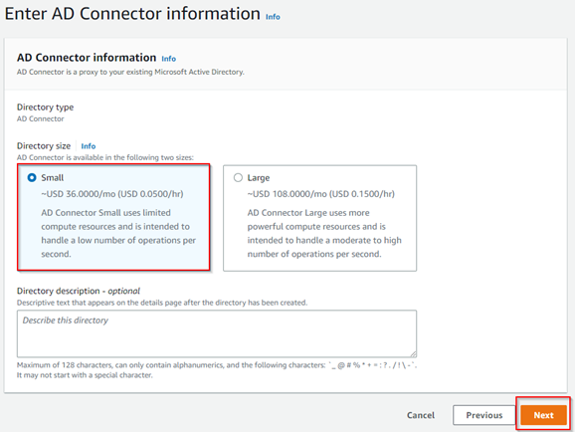Click the 'Directory type' field label
Screen dimensions: 575x432
pyautogui.click(x=45, y=108)
